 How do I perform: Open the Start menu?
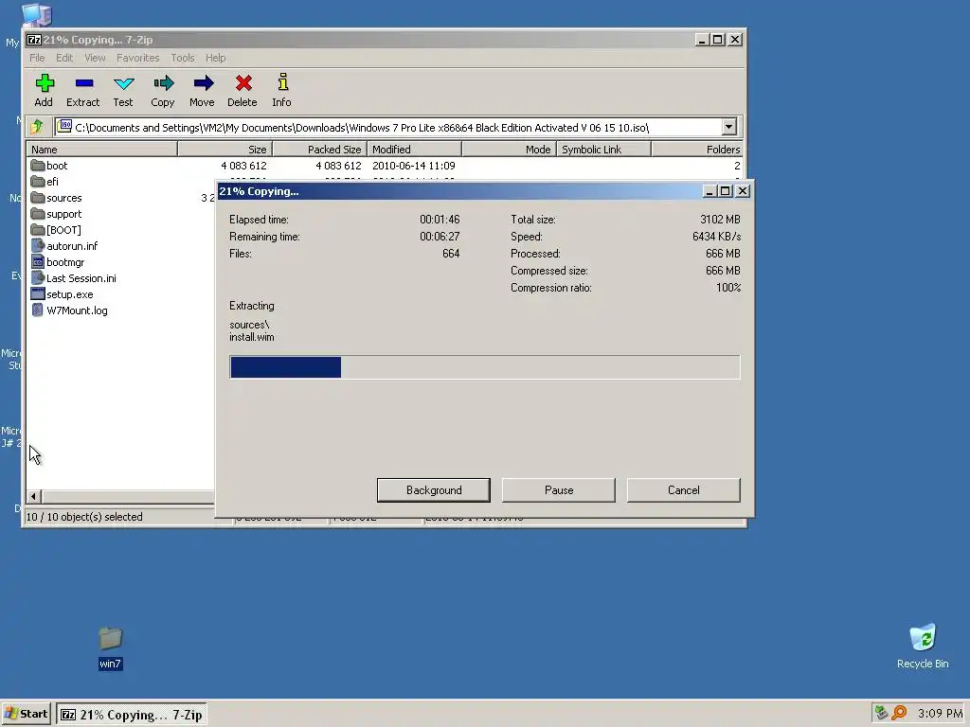(x=26, y=714)
